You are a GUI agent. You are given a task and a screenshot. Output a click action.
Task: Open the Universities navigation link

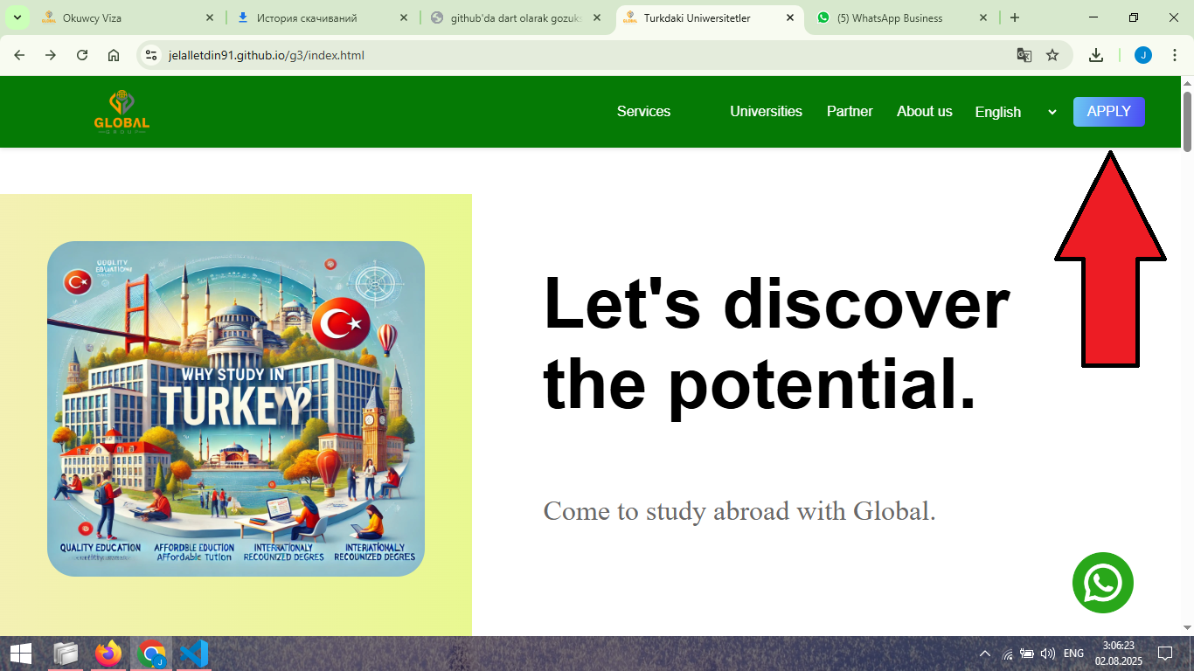coord(766,111)
